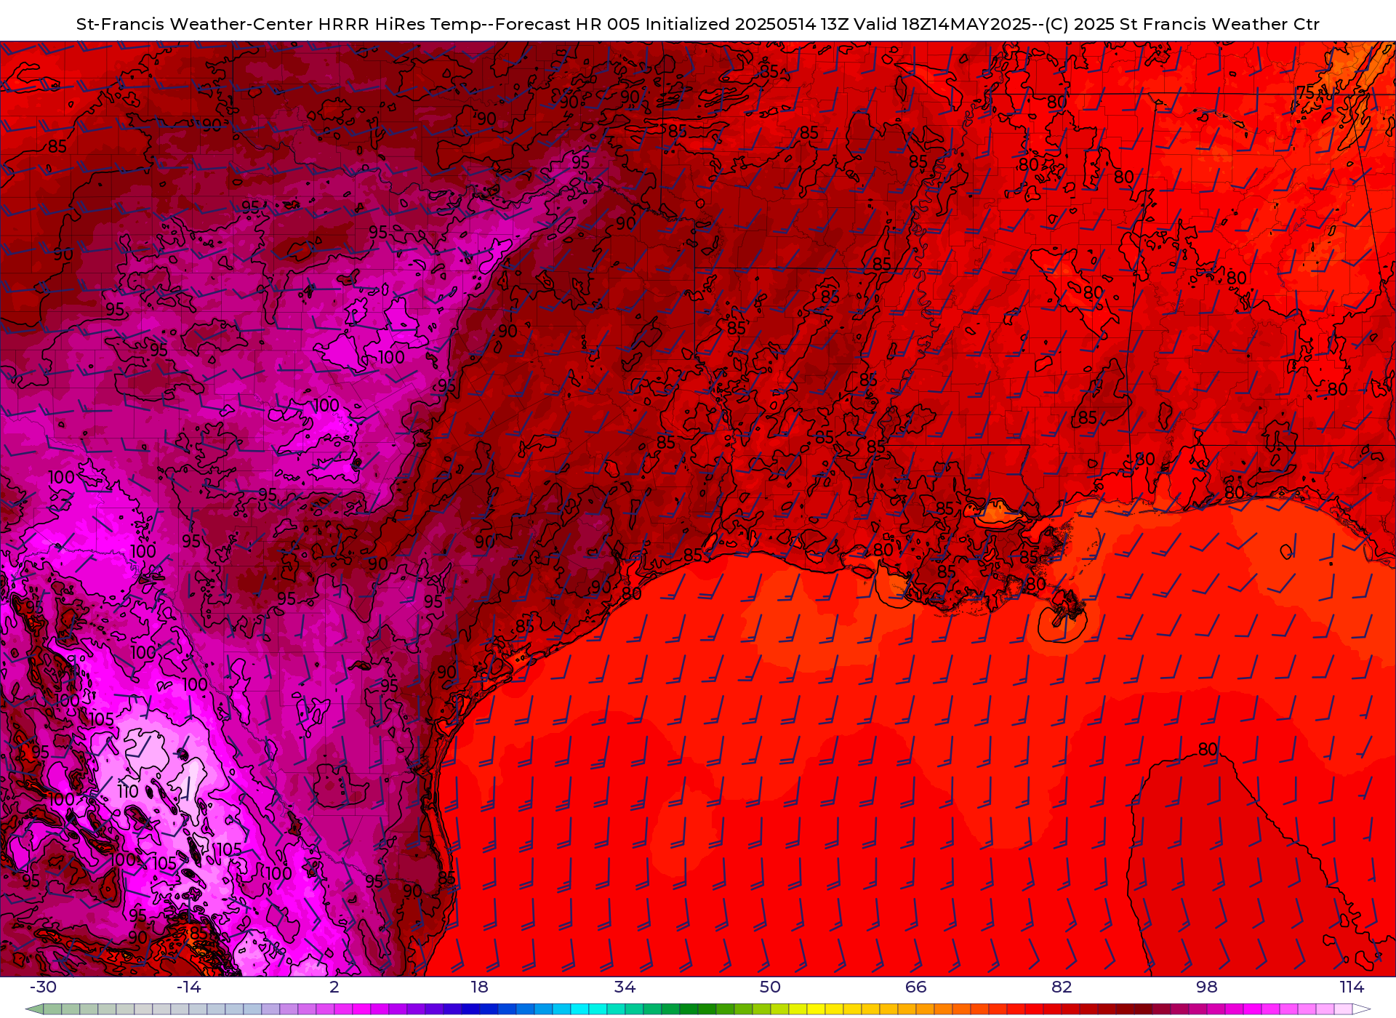The height and width of the screenshot is (1018, 1396).
Task: Click the '-30' colorbar tick label
Action: click(43, 987)
